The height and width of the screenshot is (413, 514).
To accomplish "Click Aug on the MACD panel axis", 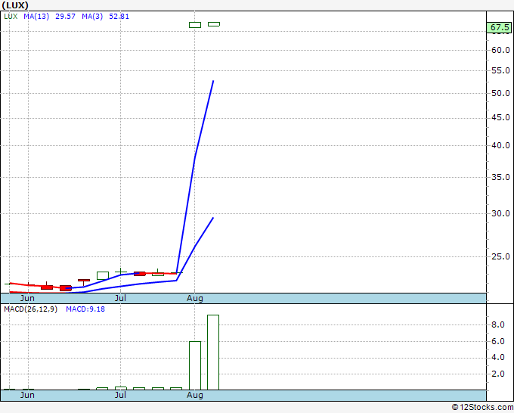I will (195, 395).
